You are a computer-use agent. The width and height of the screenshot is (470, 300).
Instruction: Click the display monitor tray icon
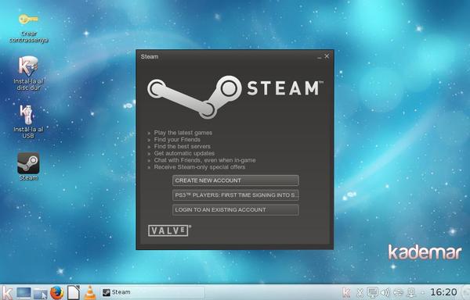(373, 292)
